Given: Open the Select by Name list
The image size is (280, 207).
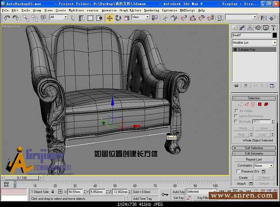Looking at the screenshot, I should coord(81,18).
